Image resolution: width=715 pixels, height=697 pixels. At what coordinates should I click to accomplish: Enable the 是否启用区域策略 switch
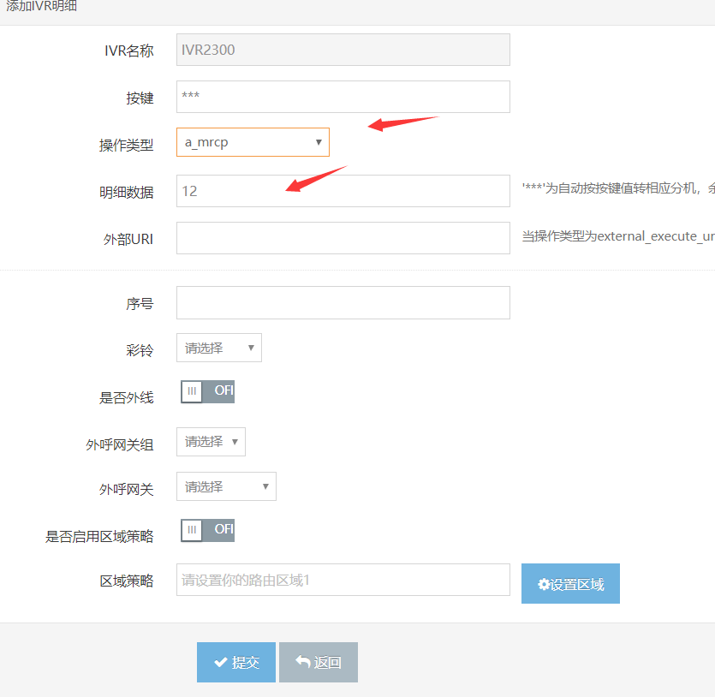tap(207, 530)
